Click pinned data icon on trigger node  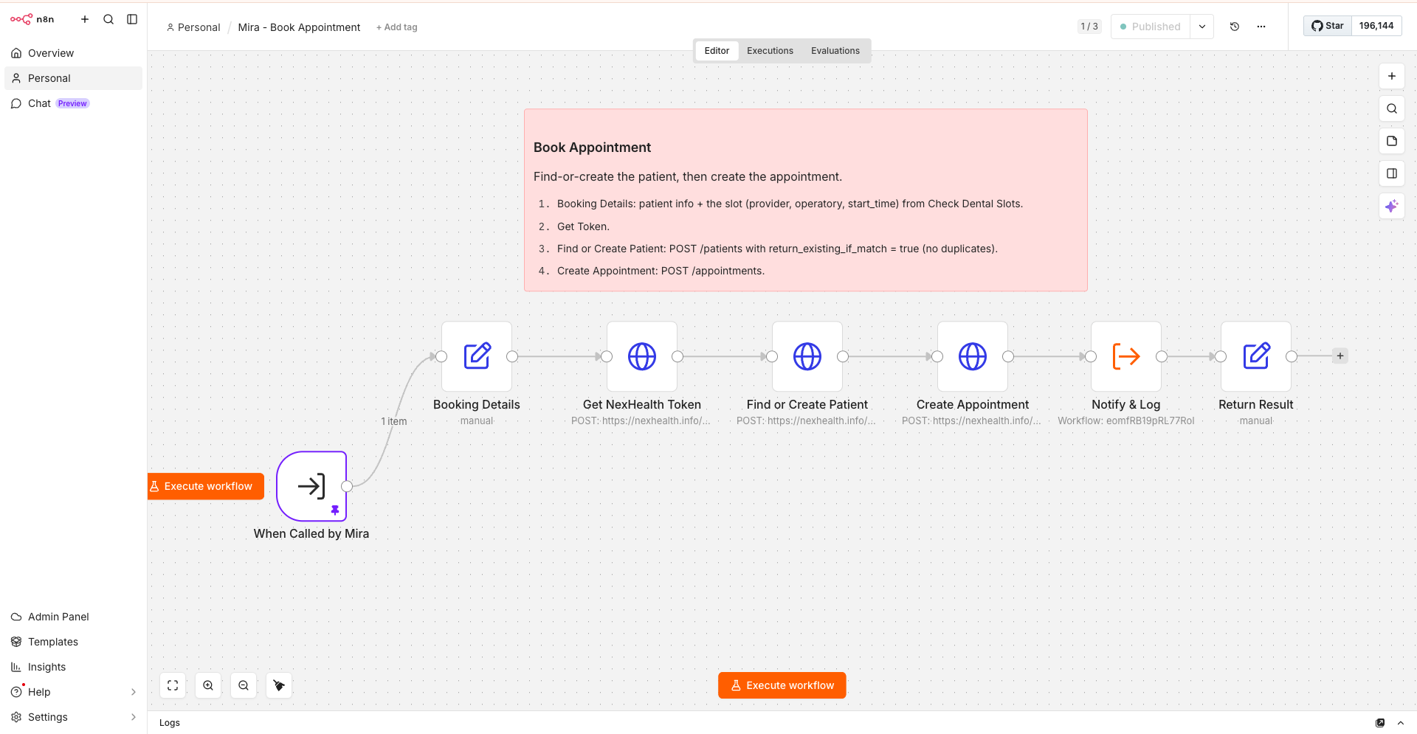[335, 510]
